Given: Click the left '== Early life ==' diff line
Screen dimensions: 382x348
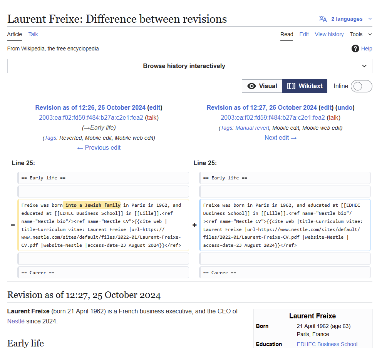Looking at the screenshot, I should coord(103,178).
